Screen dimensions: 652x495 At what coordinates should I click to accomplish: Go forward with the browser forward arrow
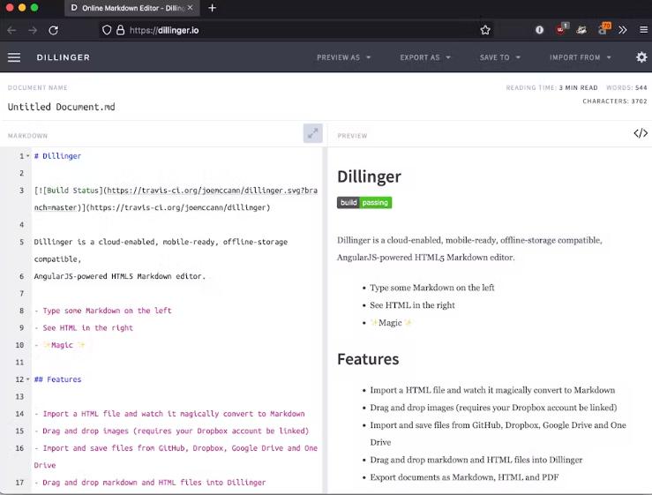[x=33, y=30]
